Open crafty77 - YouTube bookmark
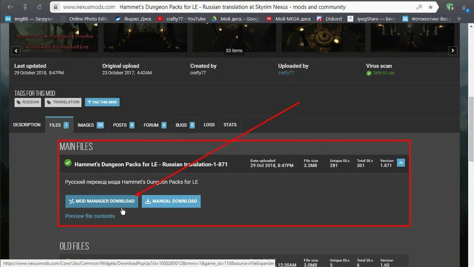The image size is (474, 267). (x=181, y=19)
